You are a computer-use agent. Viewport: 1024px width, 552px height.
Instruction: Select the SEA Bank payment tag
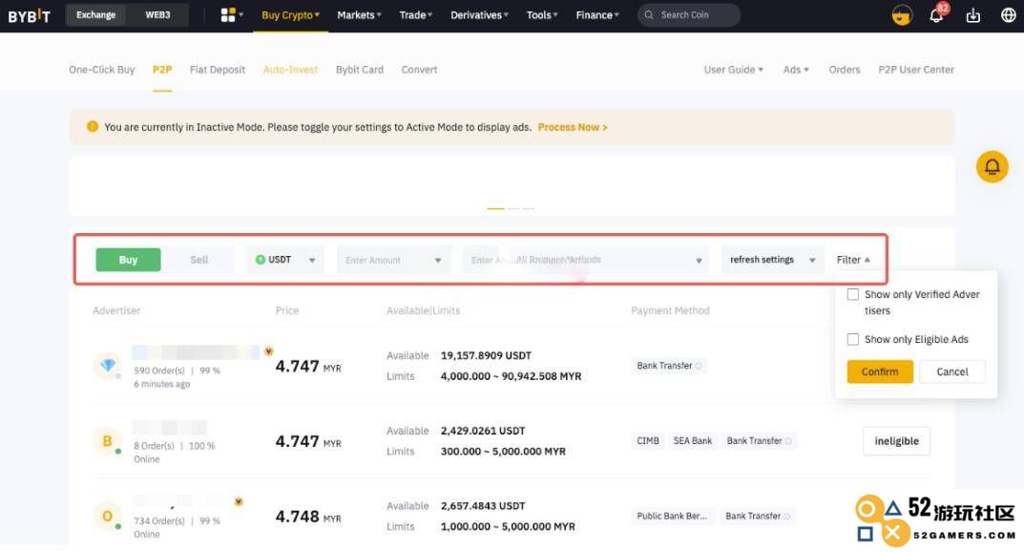click(692, 441)
